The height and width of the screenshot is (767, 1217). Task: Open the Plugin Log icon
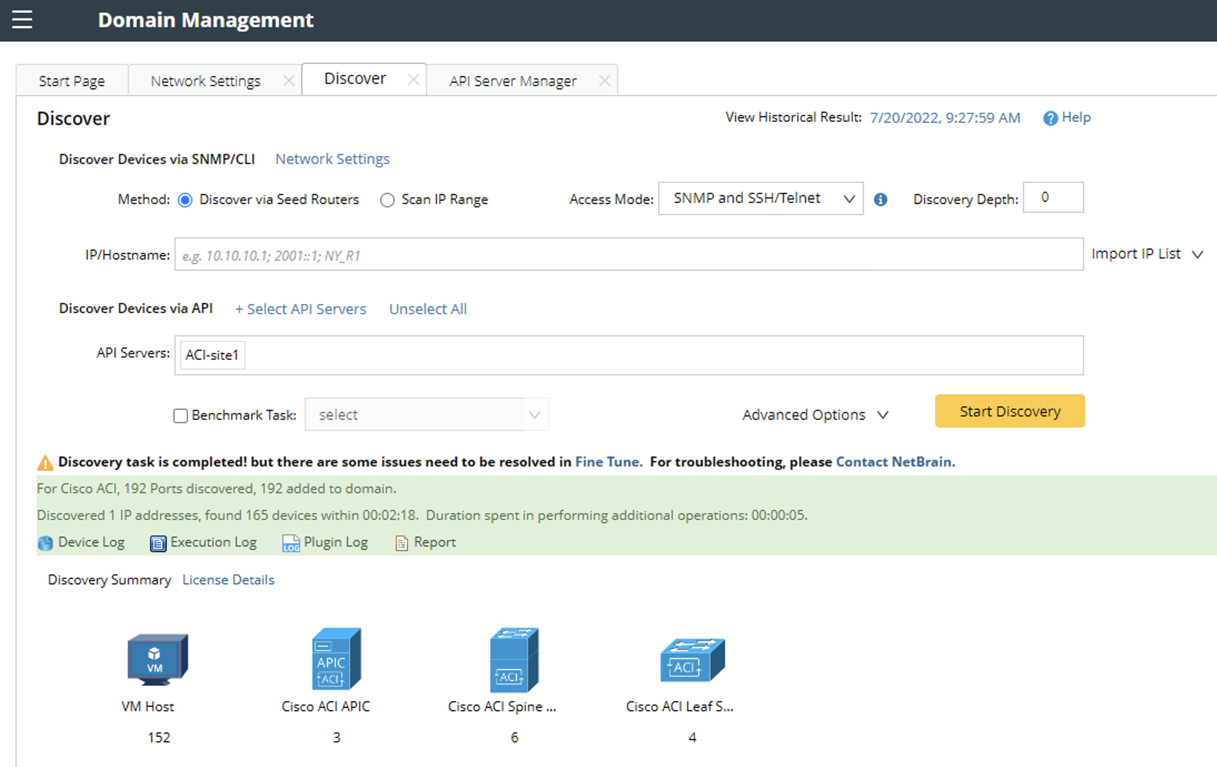(x=291, y=543)
